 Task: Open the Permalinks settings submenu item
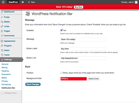pos(6,85)
